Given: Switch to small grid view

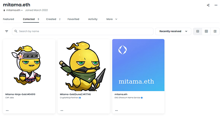Looking at the screenshot, I should click(x=206, y=31).
